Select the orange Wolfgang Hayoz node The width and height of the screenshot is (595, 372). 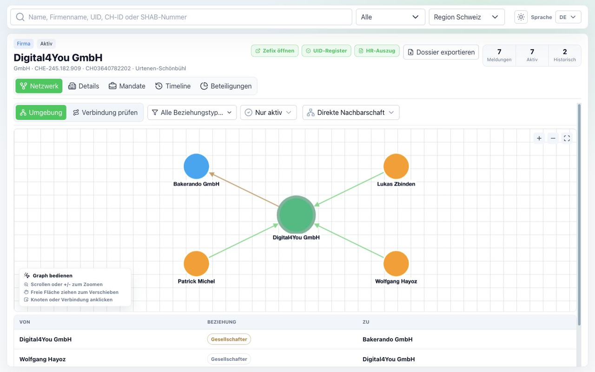click(x=396, y=264)
